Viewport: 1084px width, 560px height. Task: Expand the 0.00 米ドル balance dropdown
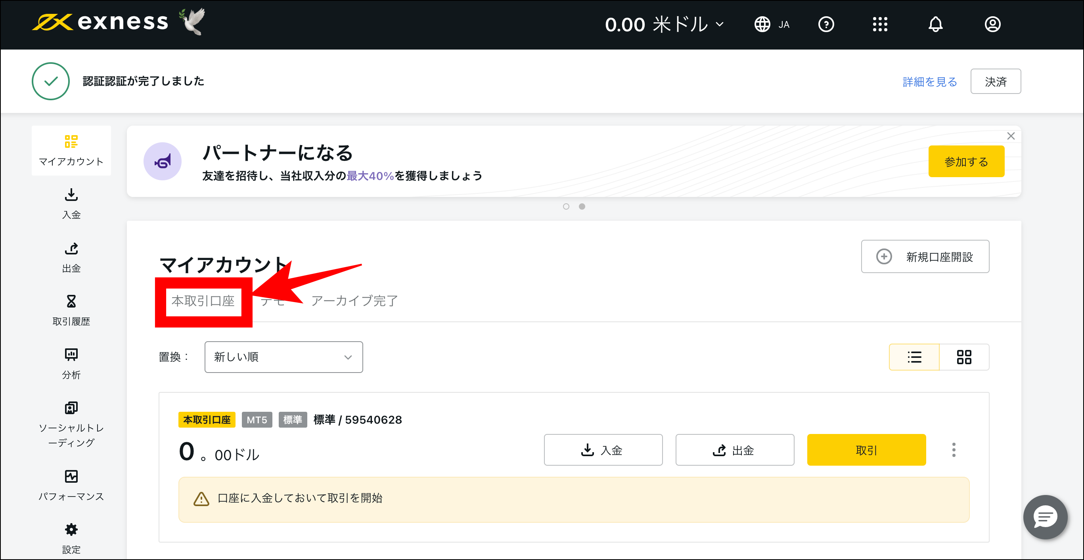pos(665,24)
